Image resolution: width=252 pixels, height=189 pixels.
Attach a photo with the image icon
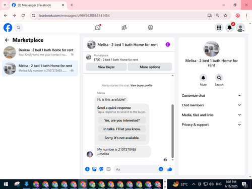pyautogui.click(x=94, y=169)
